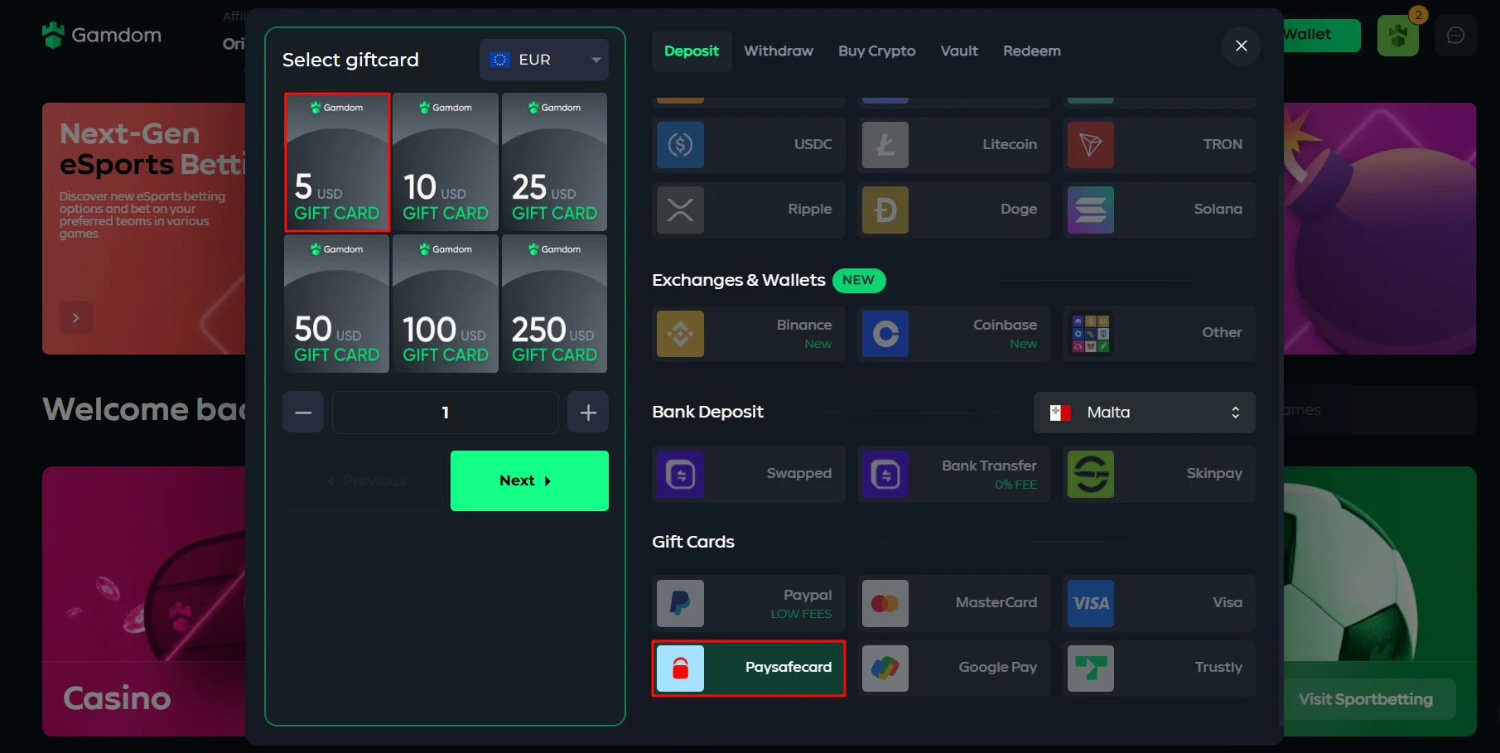This screenshot has width=1500, height=753.
Task: Select the Ripple icon
Action: pos(680,210)
